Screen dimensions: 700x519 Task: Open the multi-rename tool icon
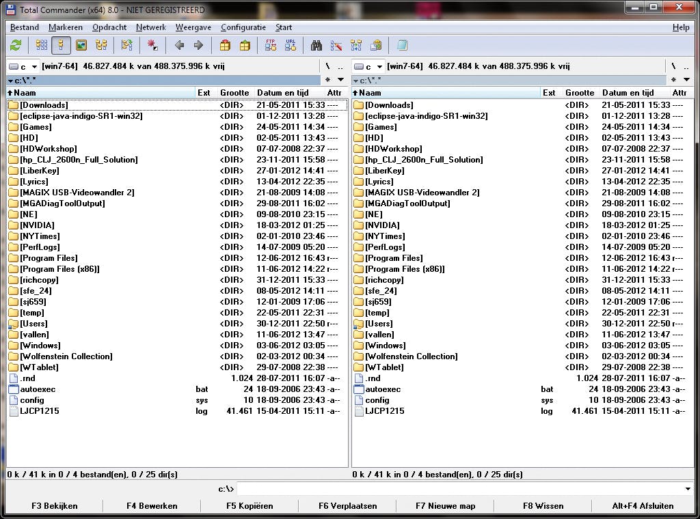(x=336, y=45)
